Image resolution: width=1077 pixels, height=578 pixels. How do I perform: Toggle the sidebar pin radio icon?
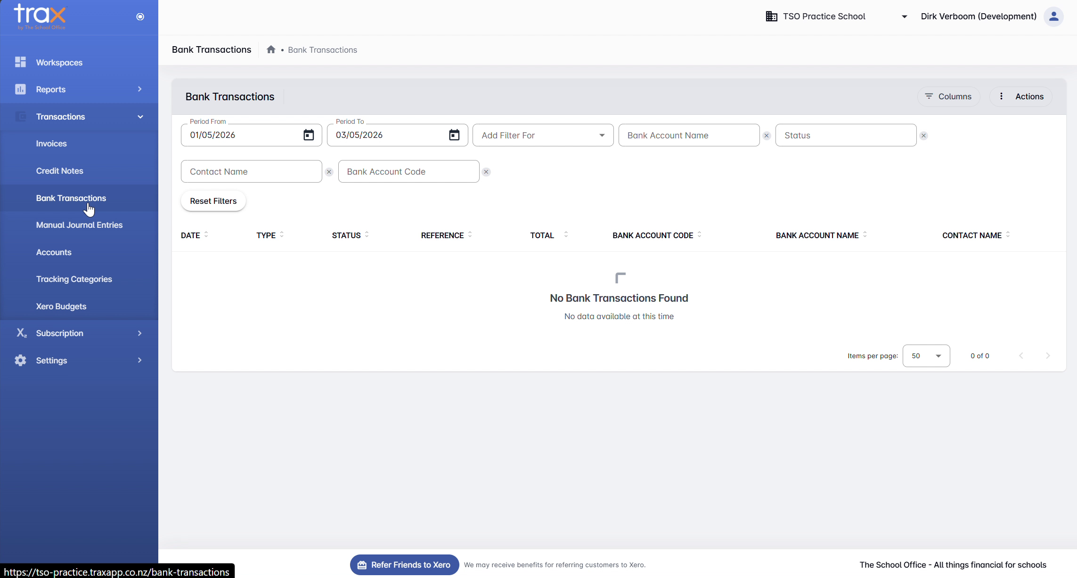tap(140, 17)
